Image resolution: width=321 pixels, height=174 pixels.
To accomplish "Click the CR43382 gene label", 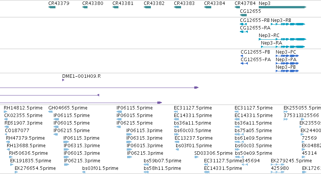I will click(x=154, y=3).
